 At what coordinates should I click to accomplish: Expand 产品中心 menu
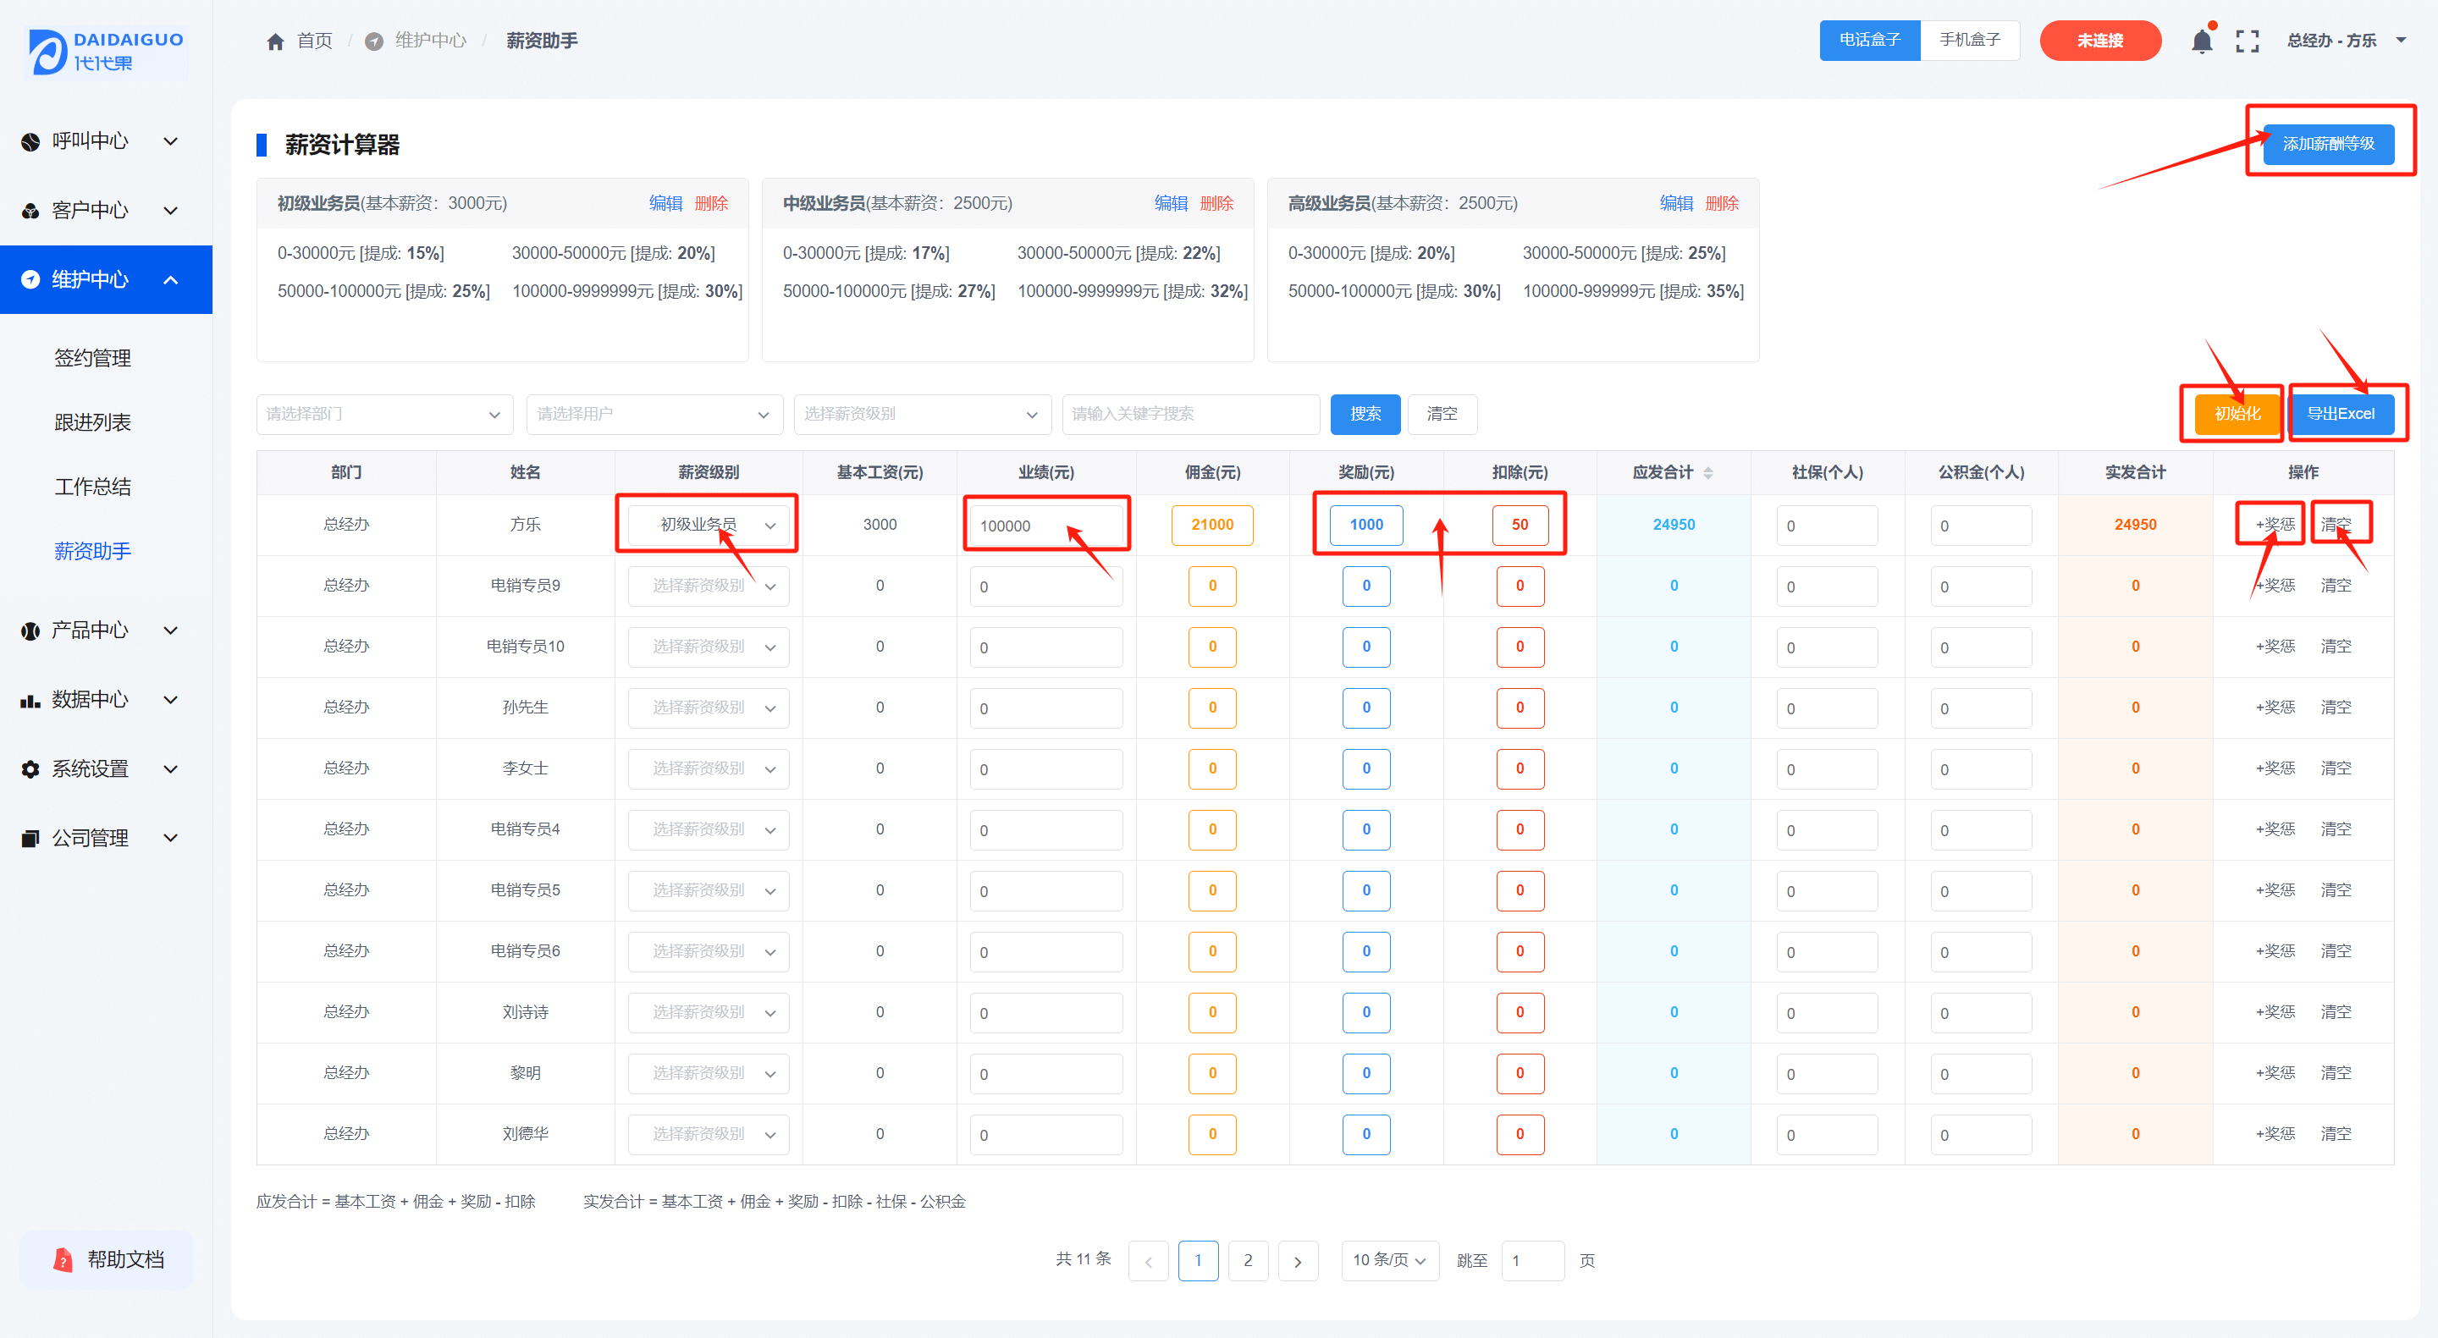(x=171, y=630)
